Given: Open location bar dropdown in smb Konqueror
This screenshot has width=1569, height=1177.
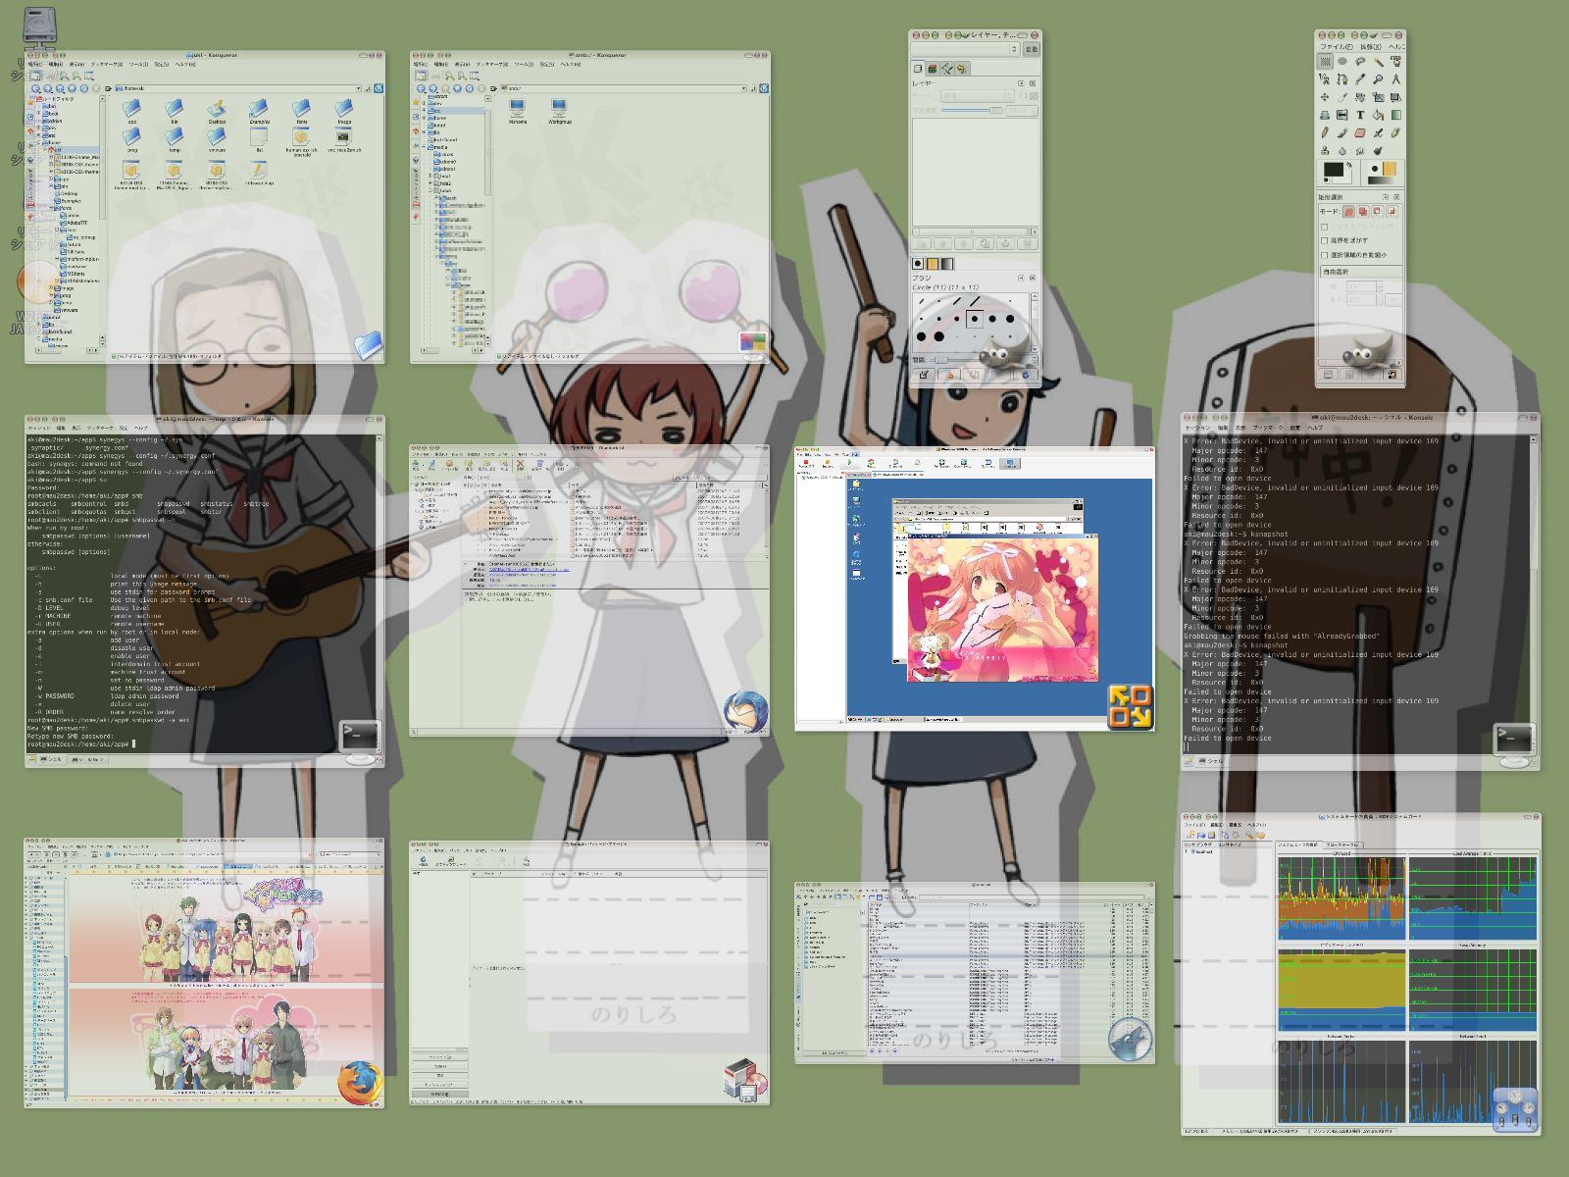Looking at the screenshot, I should coord(743,88).
